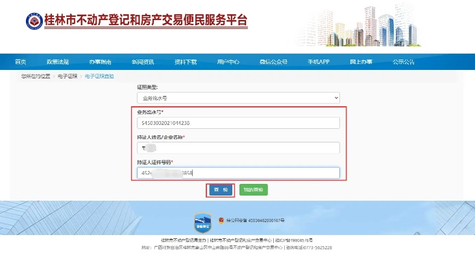The width and height of the screenshot is (475, 259).
Task: Open the 手机APP menu item
Action: pos(319,62)
